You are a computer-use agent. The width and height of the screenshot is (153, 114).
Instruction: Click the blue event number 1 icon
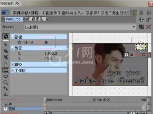click(5, 13)
